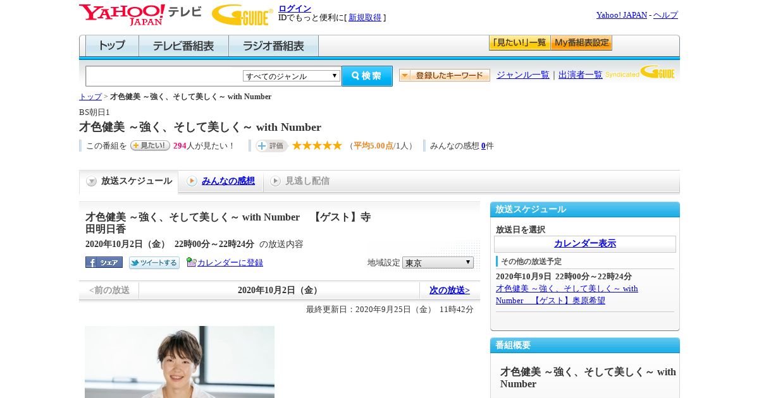Image resolution: width=759 pixels, height=398 pixels.
Task: Expand the 登録したキーワード dropdown
Action: pyautogui.click(x=445, y=75)
